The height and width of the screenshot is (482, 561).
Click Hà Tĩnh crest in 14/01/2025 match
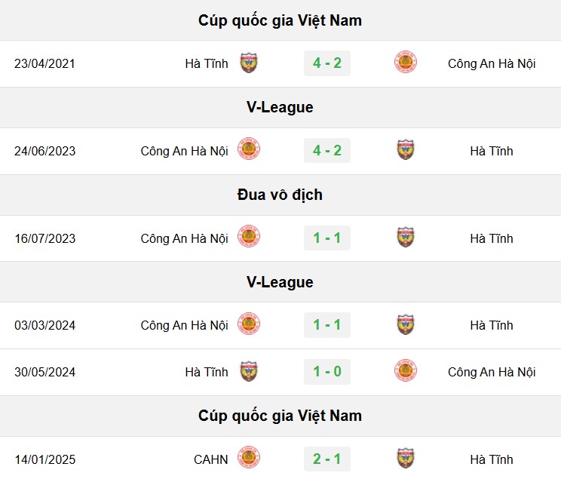tap(406, 458)
